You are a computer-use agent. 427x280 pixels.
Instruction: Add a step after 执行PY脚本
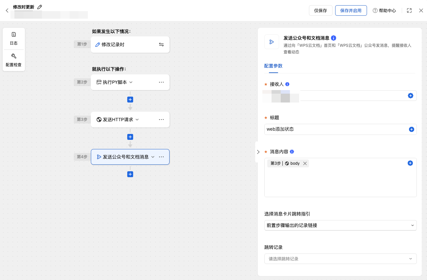(x=130, y=100)
